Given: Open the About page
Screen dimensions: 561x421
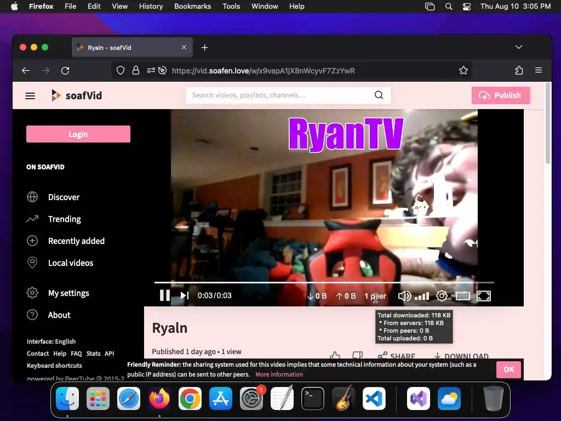Looking at the screenshot, I should click(x=49, y=315).
